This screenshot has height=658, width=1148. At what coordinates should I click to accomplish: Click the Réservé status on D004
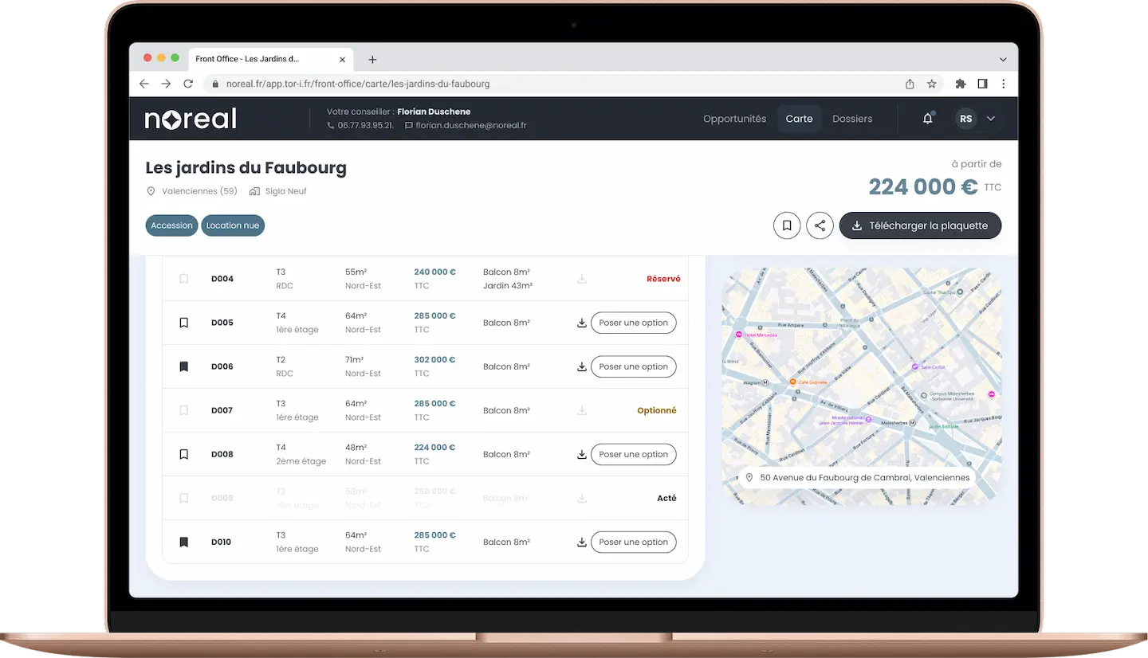coord(663,279)
